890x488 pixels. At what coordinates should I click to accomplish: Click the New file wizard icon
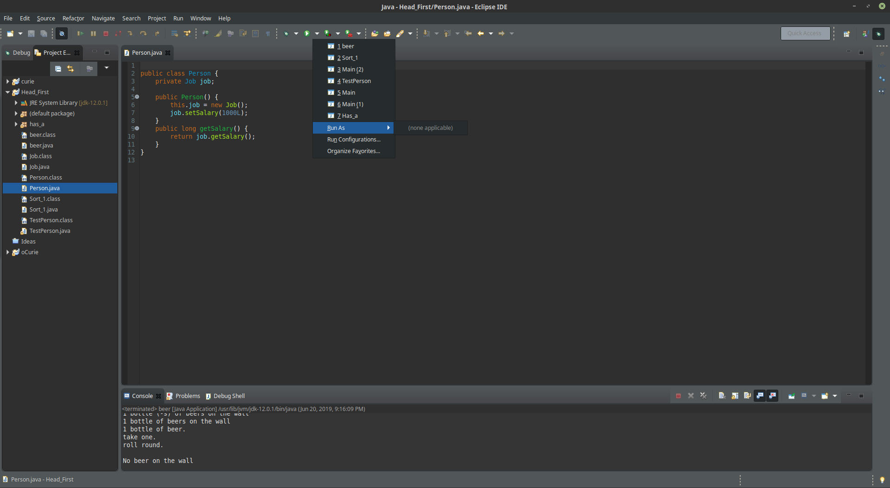point(10,33)
